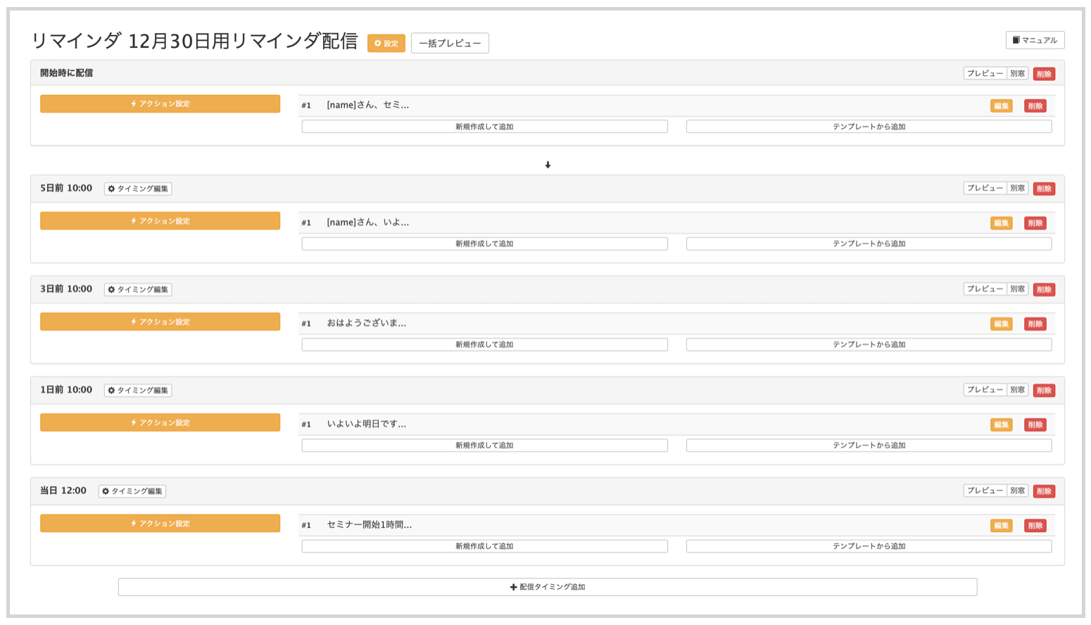Open 別窓 for 当日 12:00 timing

tap(1018, 491)
